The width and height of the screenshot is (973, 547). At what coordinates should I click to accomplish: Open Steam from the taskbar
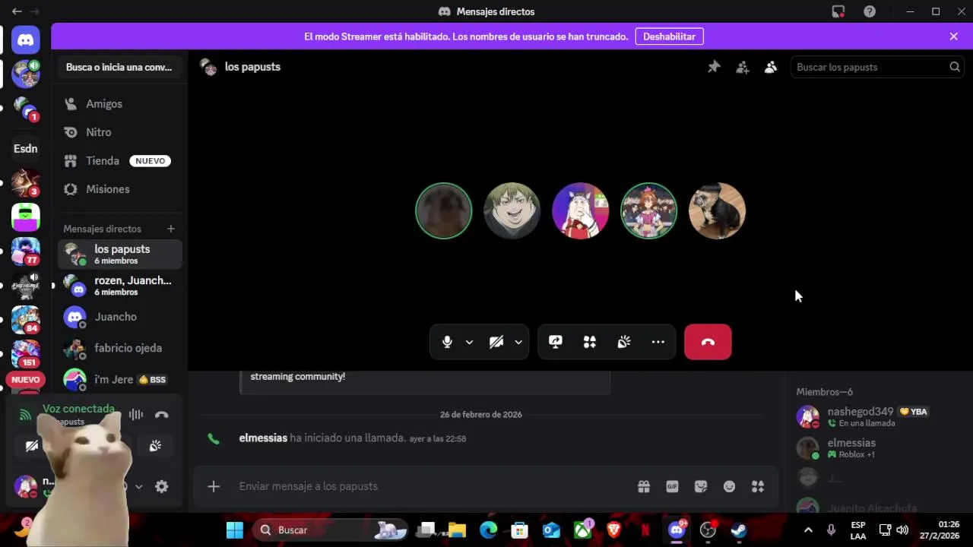(739, 530)
